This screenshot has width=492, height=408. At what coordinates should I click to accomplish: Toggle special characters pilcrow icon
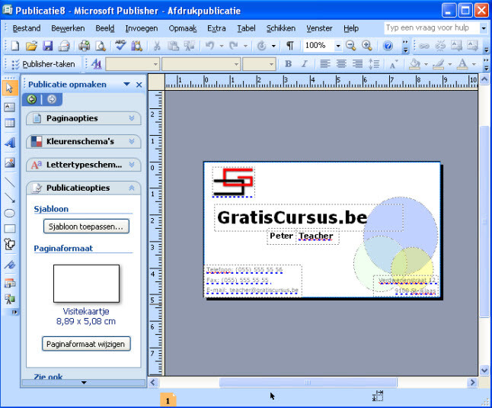tap(290, 46)
